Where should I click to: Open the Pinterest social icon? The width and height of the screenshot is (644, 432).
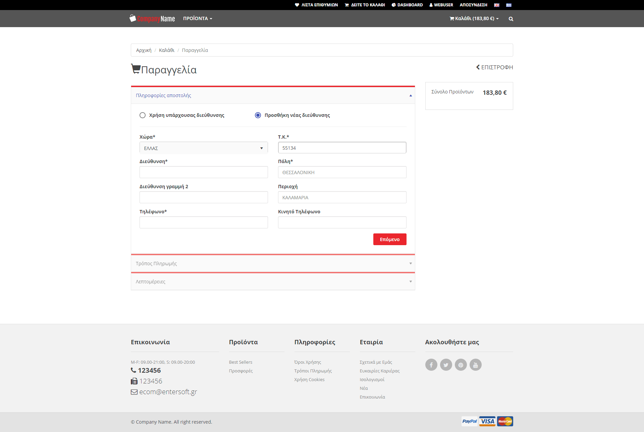tap(461, 365)
